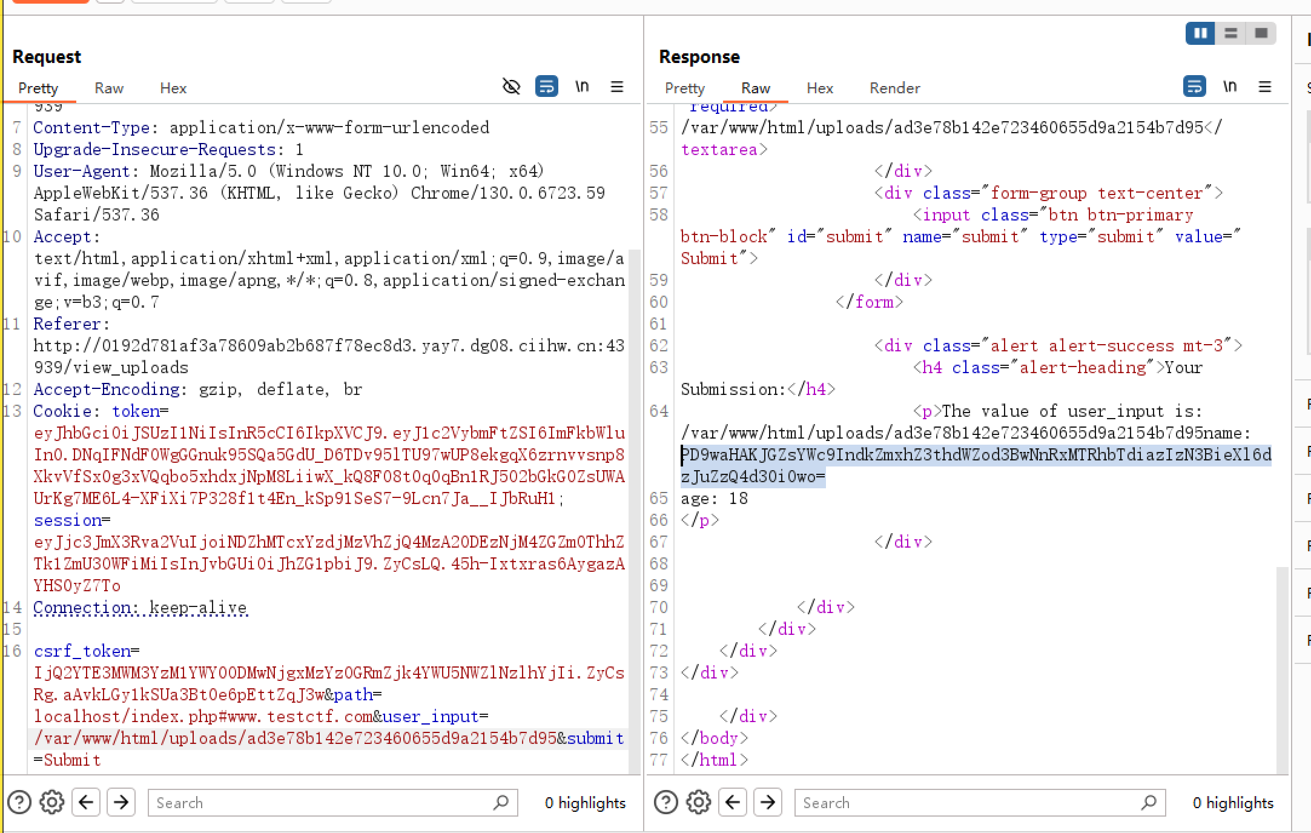Image resolution: width=1311 pixels, height=833 pixels.
Task: Go to next Response search match
Action: pyautogui.click(x=768, y=802)
